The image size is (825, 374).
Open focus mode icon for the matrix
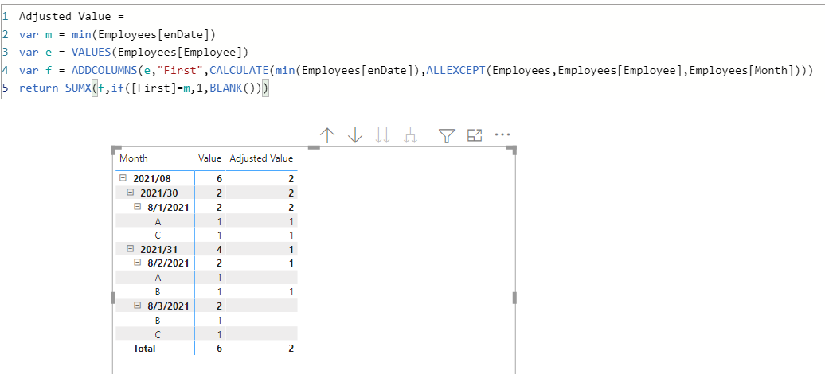pyautogui.click(x=475, y=135)
